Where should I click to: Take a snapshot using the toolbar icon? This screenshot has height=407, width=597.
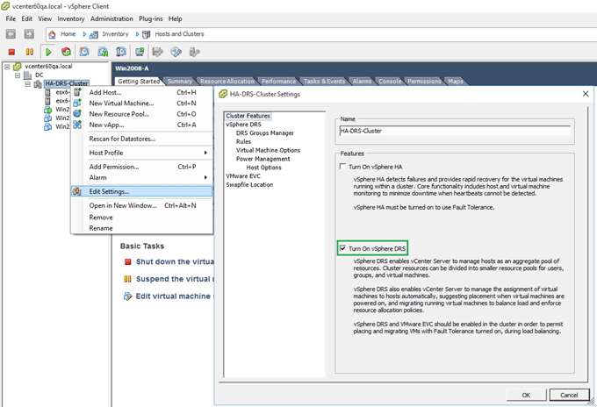(84, 52)
